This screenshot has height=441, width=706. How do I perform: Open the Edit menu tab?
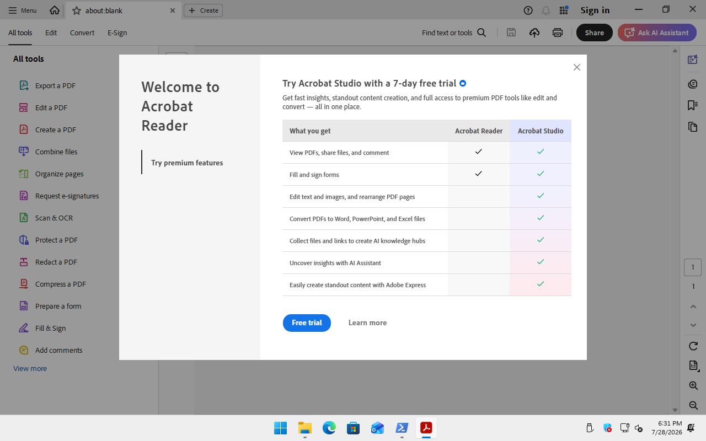pyautogui.click(x=51, y=33)
